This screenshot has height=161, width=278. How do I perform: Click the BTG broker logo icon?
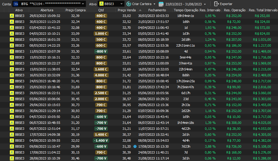tap(16, 4)
